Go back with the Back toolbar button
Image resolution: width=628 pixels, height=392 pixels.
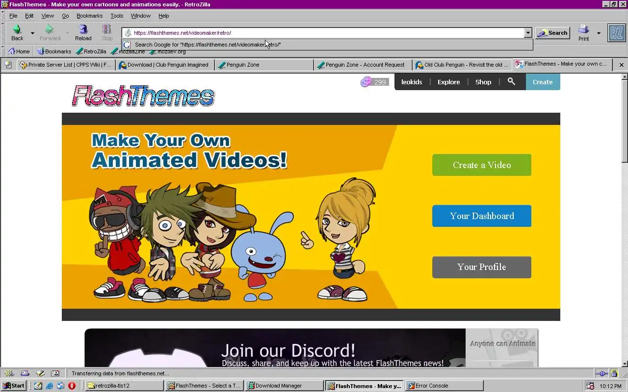coord(18,33)
